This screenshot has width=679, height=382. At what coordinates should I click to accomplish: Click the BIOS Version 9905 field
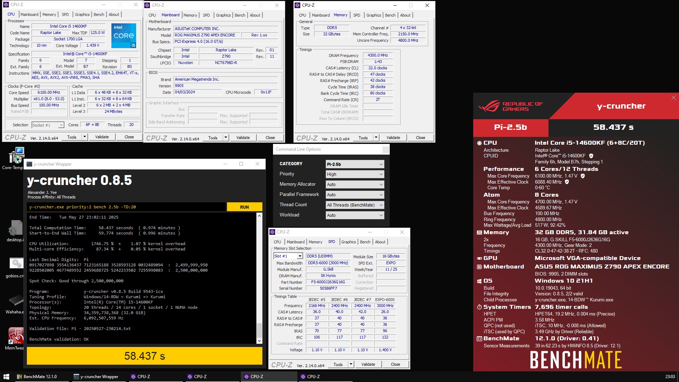click(226, 86)
